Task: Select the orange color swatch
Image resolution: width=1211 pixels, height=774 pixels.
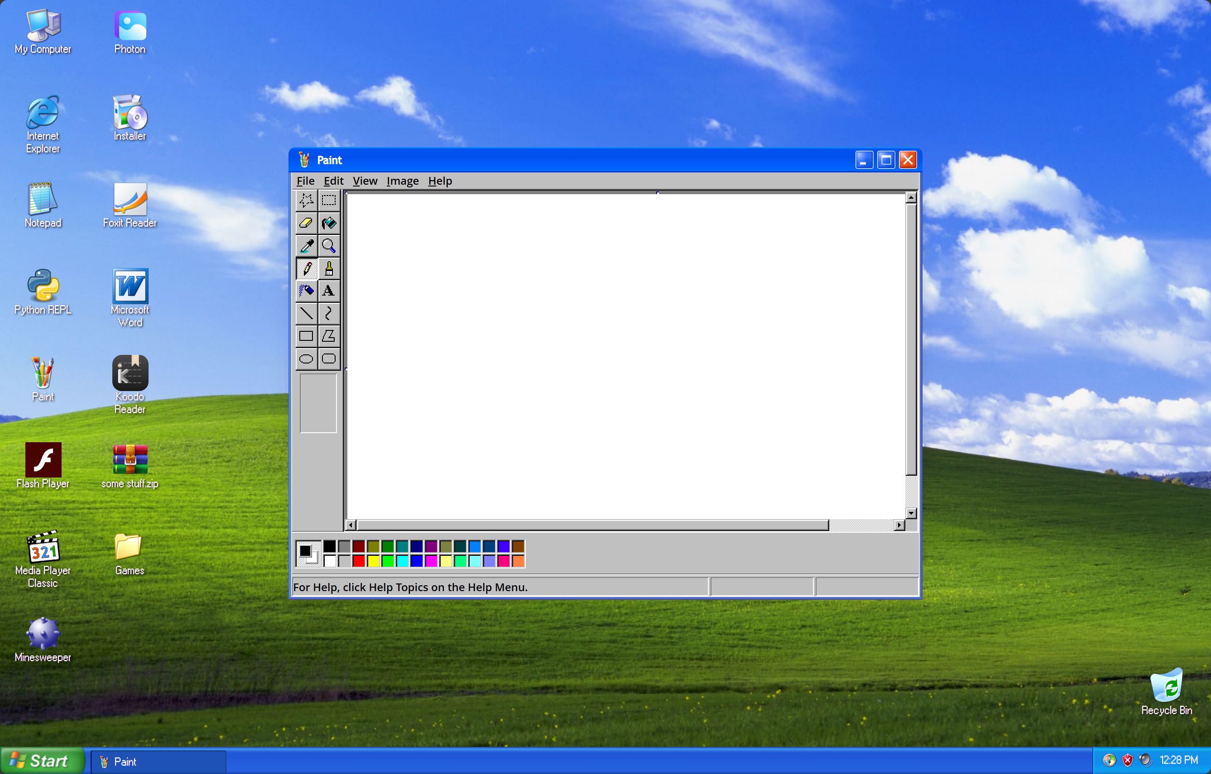Action: click(x=519, y=561)
